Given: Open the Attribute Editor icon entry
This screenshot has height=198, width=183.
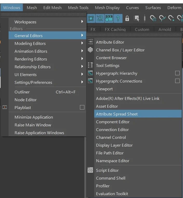Looking at the screenshot, I should coord(90,42).
